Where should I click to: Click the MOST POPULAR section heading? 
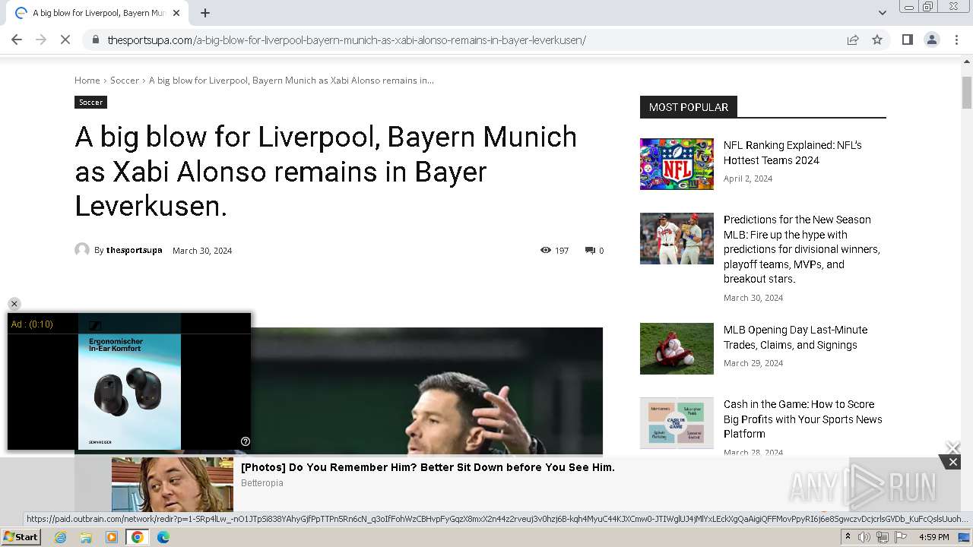point(689,107)
